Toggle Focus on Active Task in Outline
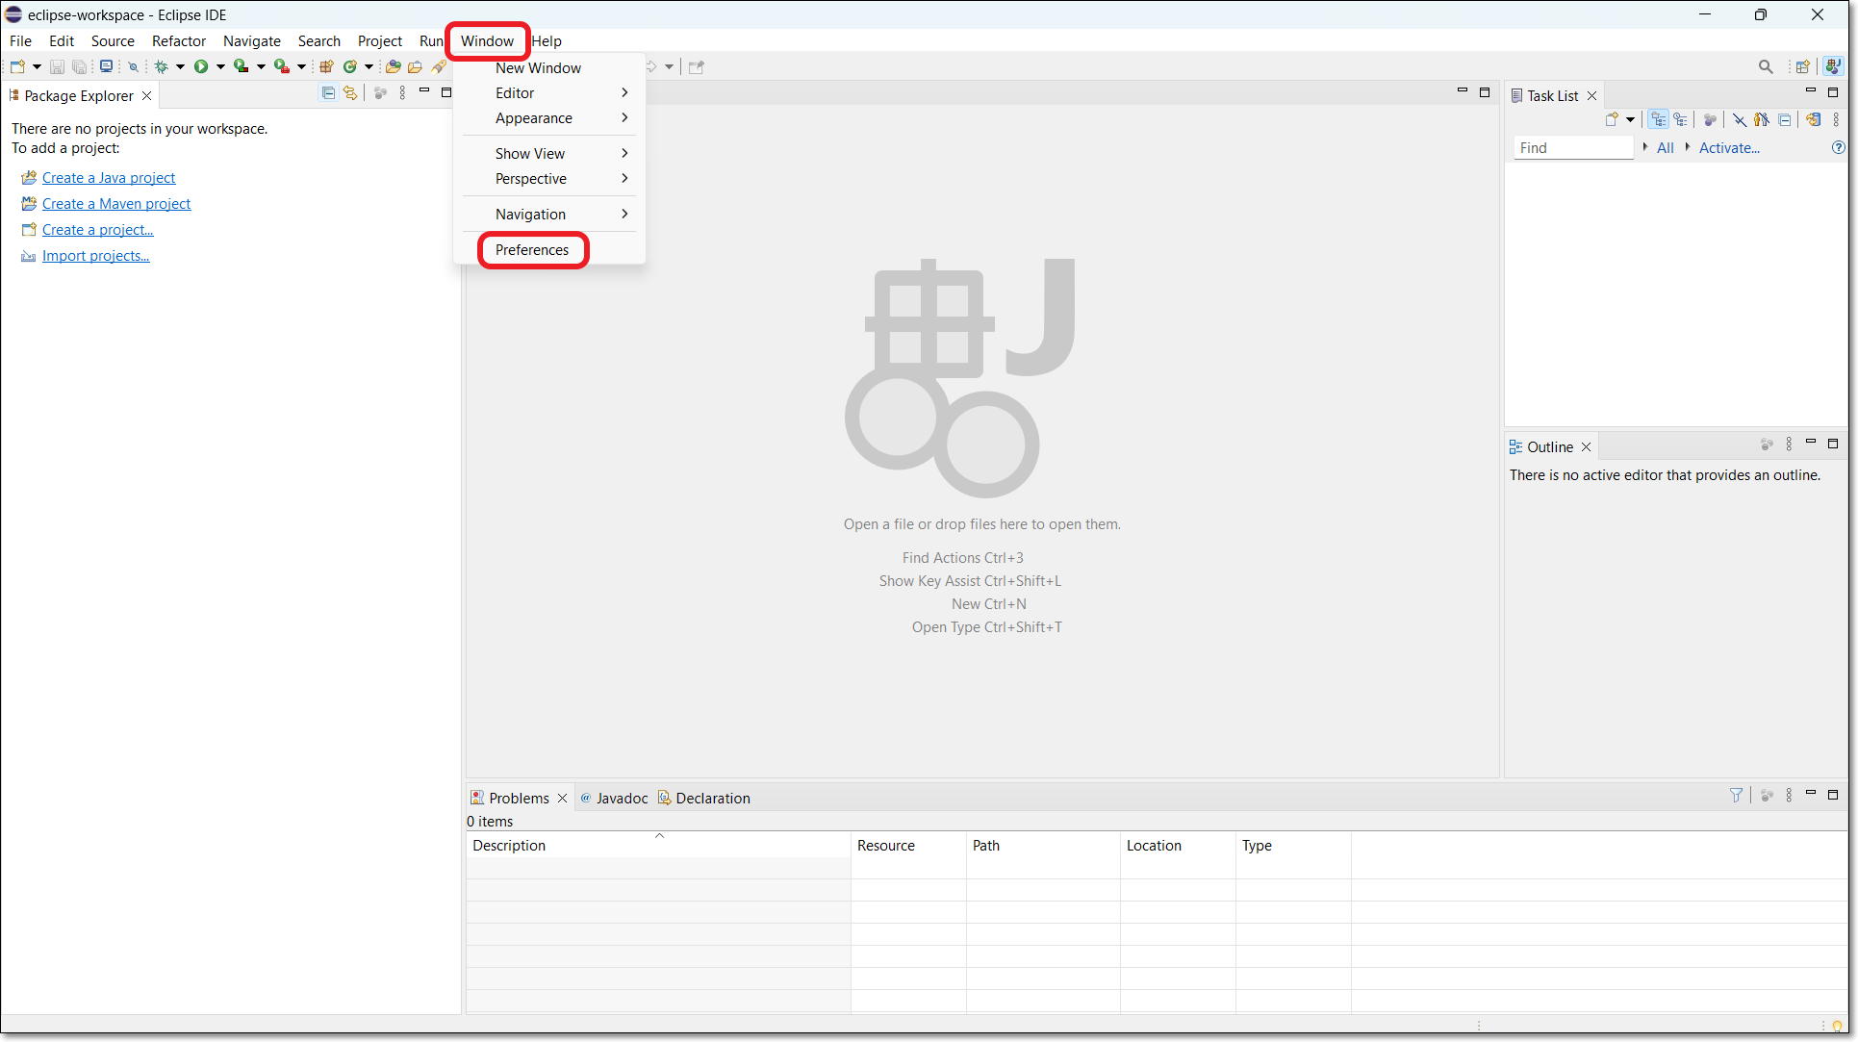 (x=1767, y=445)
